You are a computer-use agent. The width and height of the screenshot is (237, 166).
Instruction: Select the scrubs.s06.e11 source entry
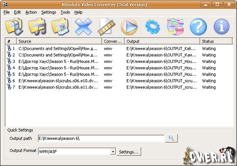58,87
